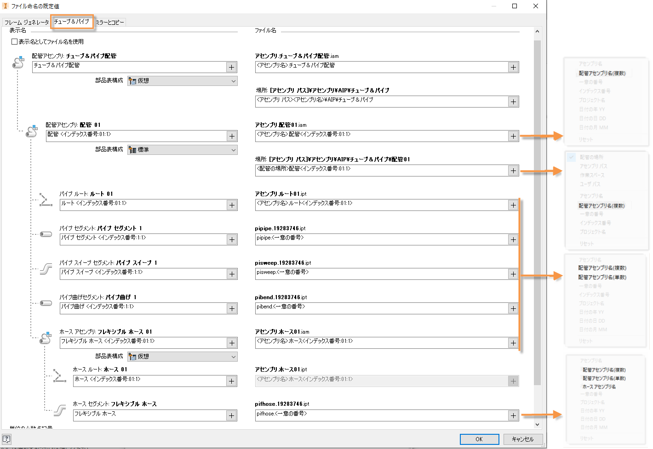This screenshot has width=653, height=449.
Task: Click the OK button
Action: [x=479, y=439]
